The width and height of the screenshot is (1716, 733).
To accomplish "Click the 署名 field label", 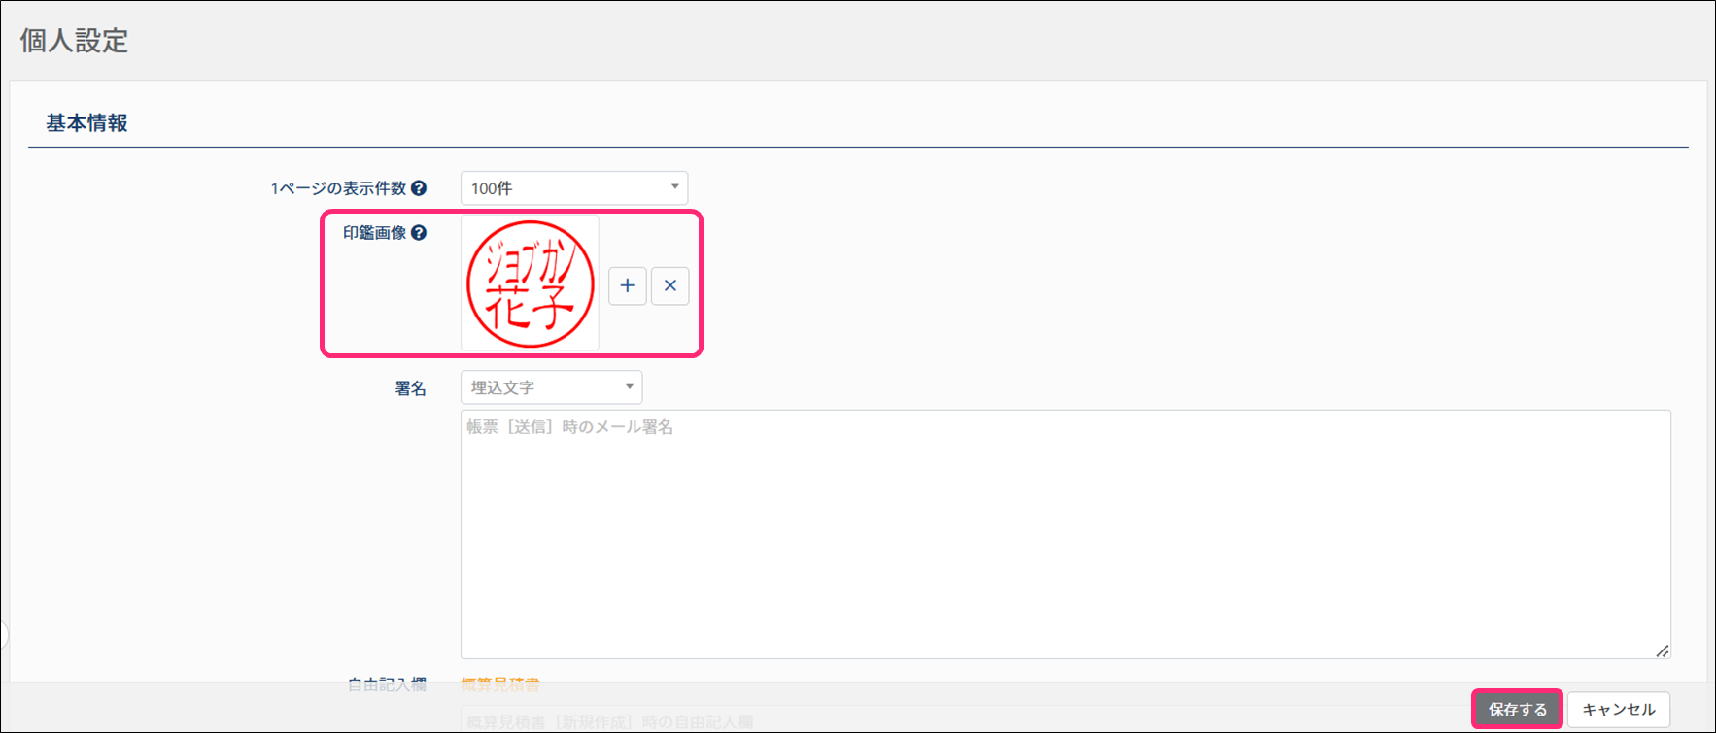I will (410, 388).
